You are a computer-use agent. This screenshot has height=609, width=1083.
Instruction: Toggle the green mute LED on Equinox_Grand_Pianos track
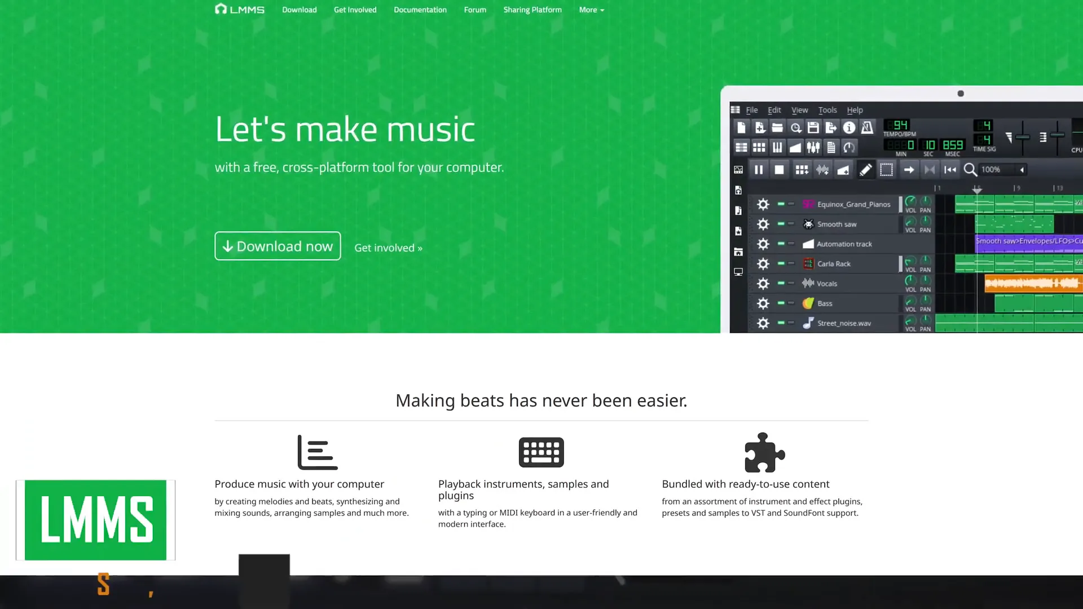click(x=781, y=204)
